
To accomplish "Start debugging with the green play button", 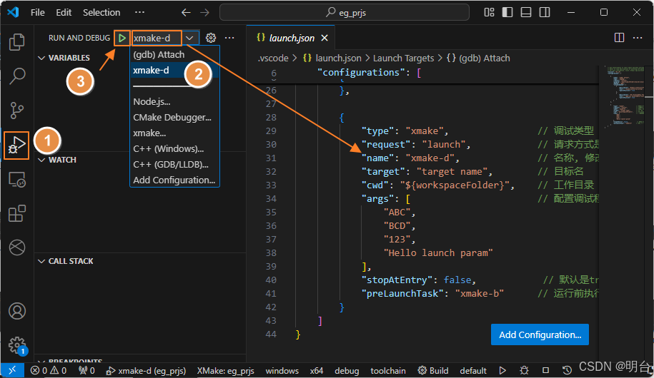I will pyautogui.click(x=122, y=39).
